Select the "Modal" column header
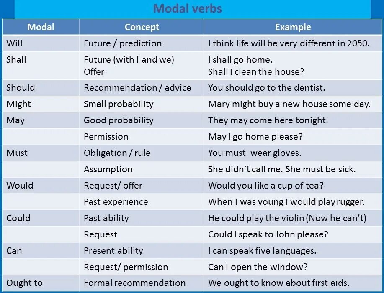Screen dimensions: 384x293 tap(41, 27)
